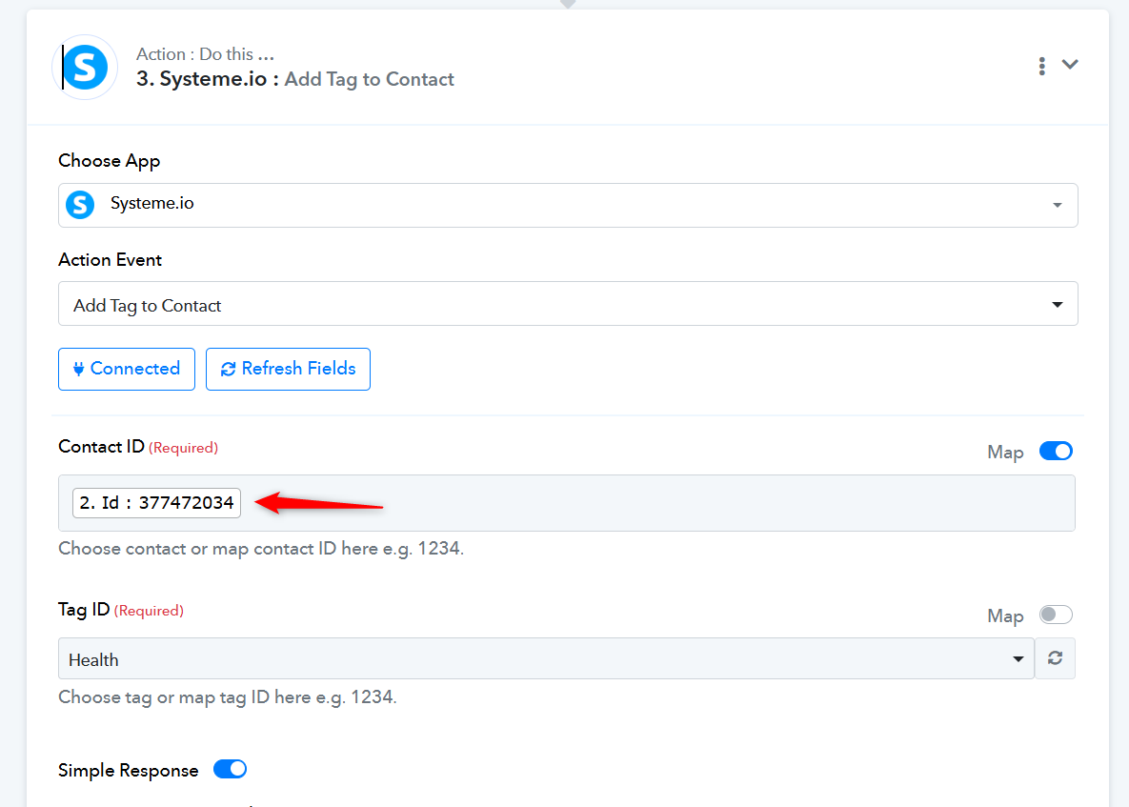Select the mapped '2. Id : 377472034' chip

[x=156, y=502]
